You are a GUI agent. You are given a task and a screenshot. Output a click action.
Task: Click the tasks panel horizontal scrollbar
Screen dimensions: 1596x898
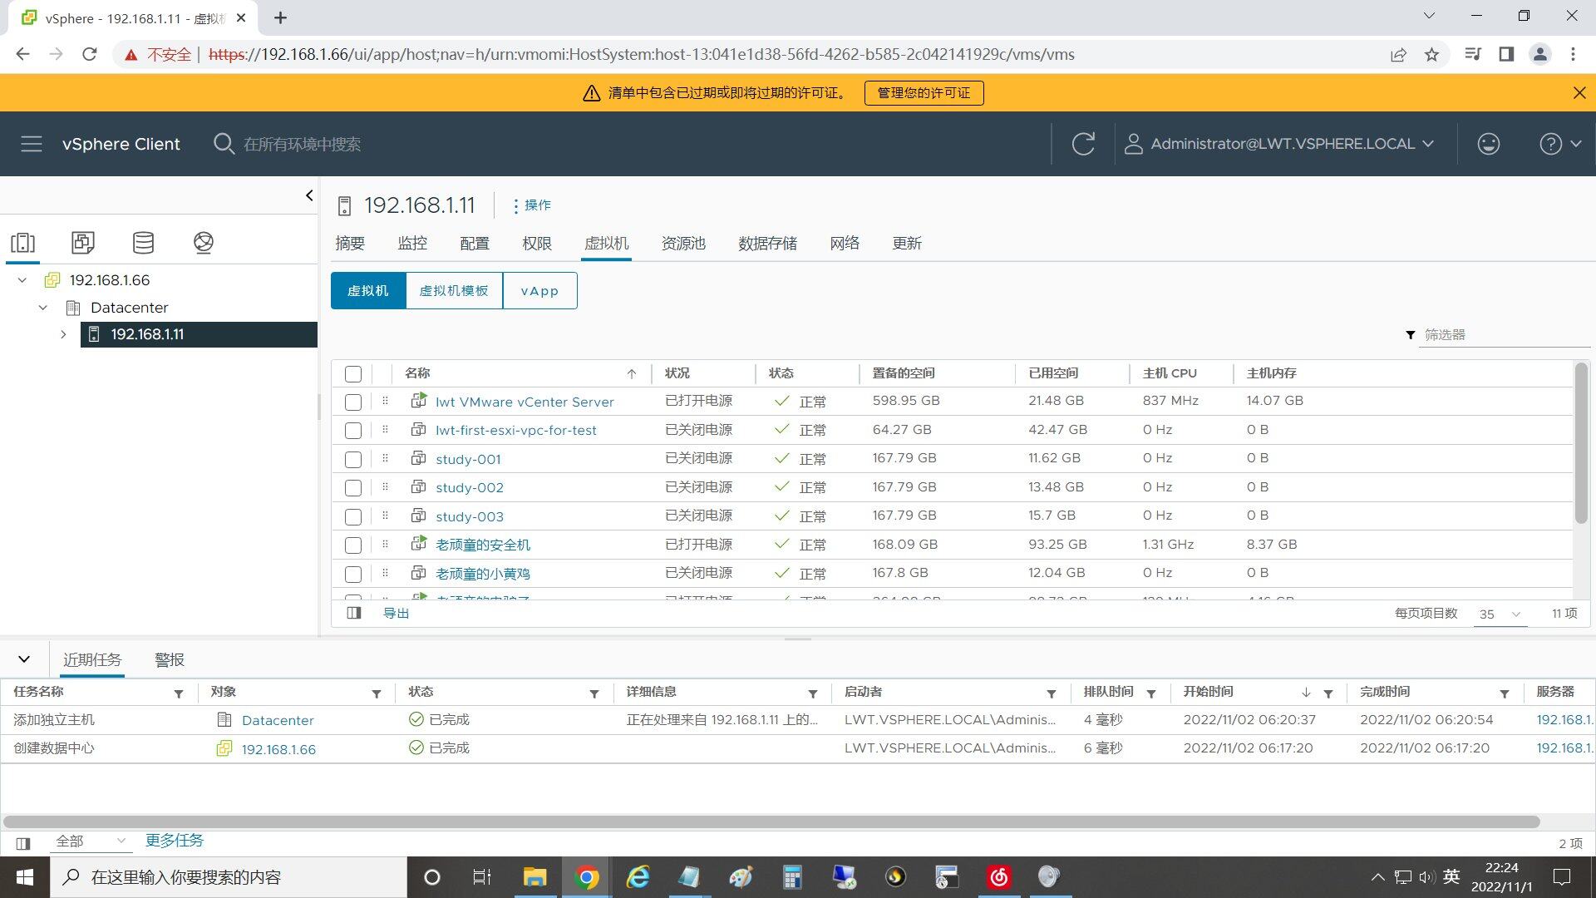[771, 822]
